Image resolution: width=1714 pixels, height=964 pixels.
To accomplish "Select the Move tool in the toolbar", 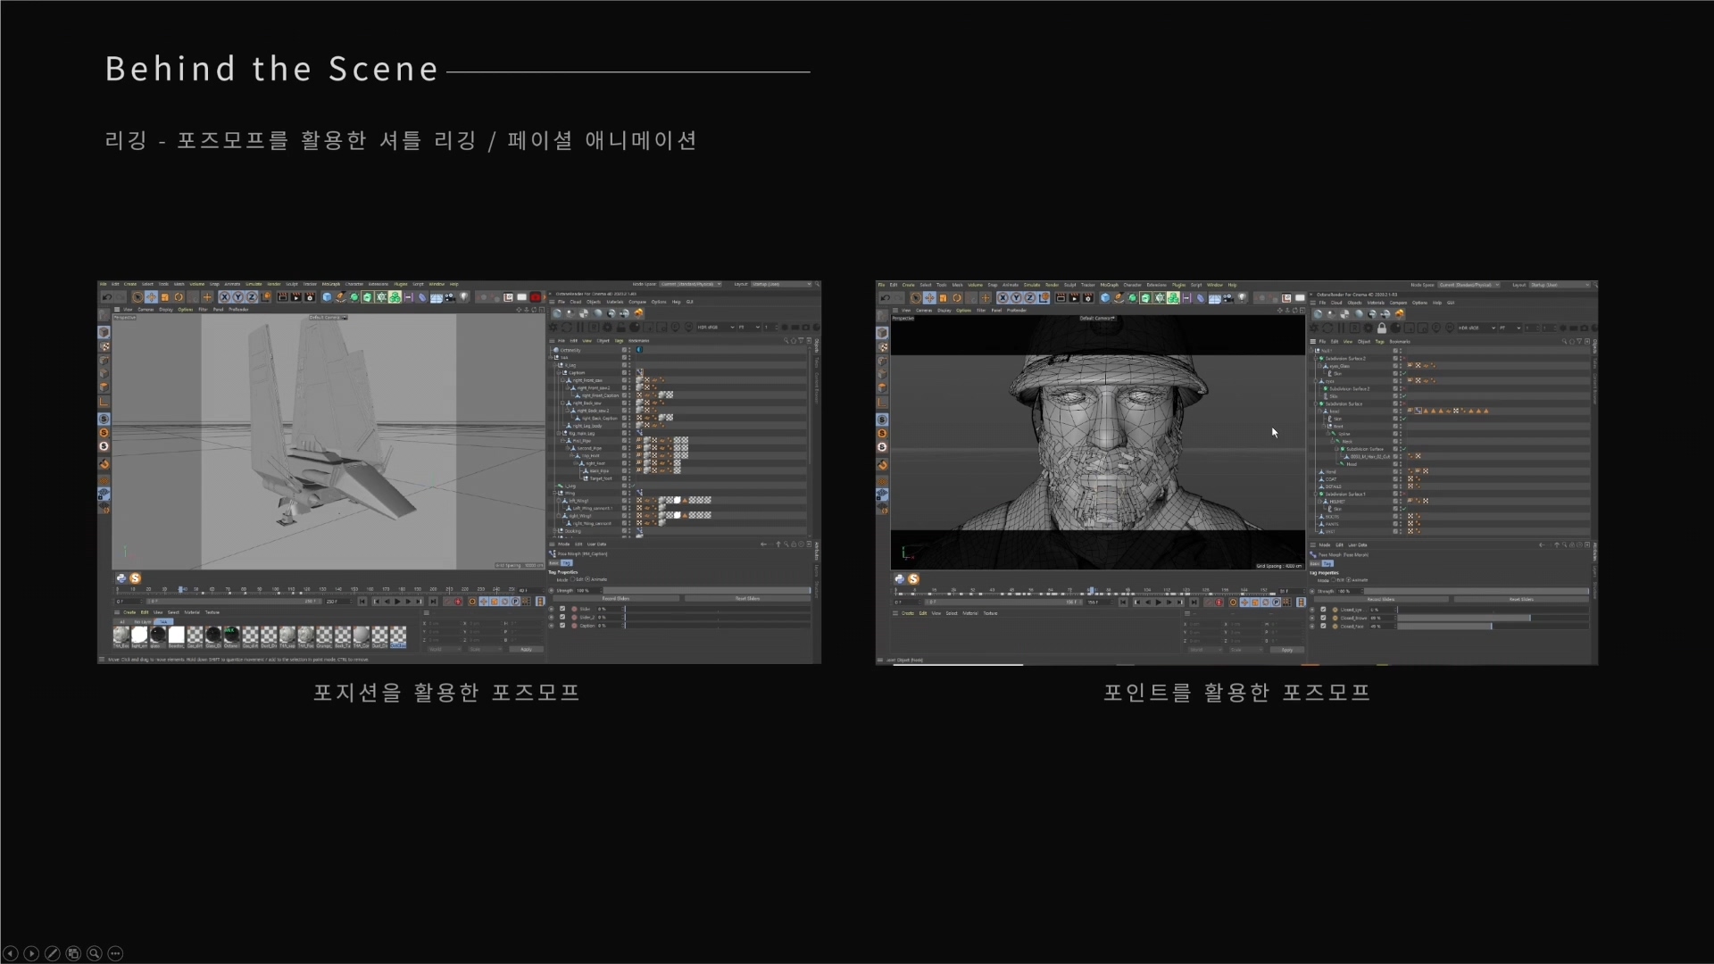I will pos(152,297).
